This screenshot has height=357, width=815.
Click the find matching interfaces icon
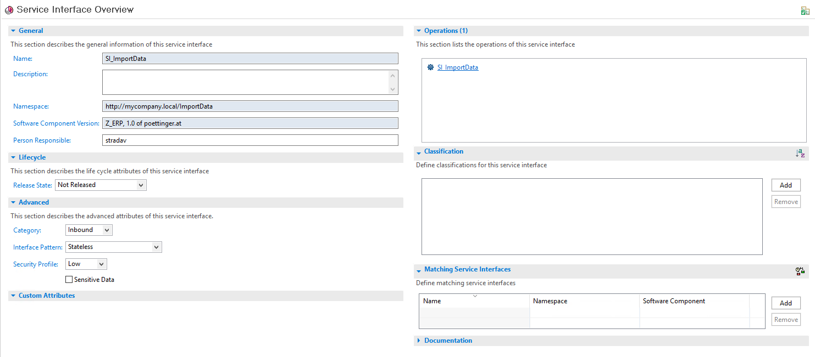800,271
